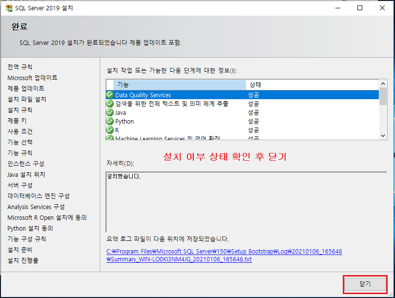Click the 사용 조건 step
Image resolution: width=395 pixels, height=298 pixels.
pyautogui.click(x=20, y=131)
